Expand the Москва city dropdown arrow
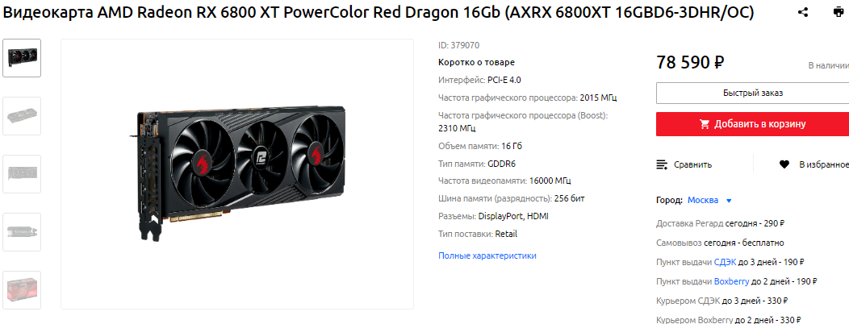This screenshot has height=324, width=849. click(x=729, y=201)
